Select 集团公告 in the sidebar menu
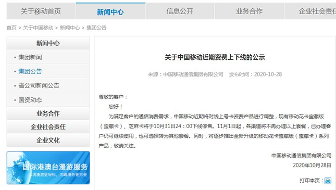Image resolution: width=336 pixels, height=190 pixels. 30,71
